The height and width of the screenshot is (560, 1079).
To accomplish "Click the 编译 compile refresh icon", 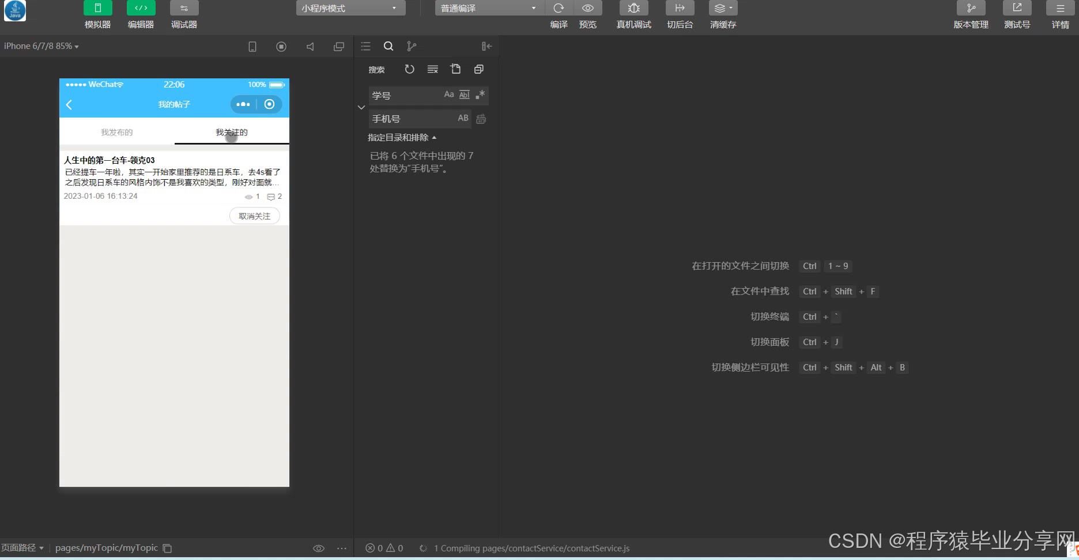I will (559, 8).
